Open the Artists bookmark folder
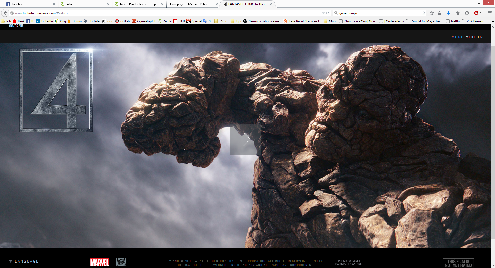 pyautogui.click(x=222, y=21)
